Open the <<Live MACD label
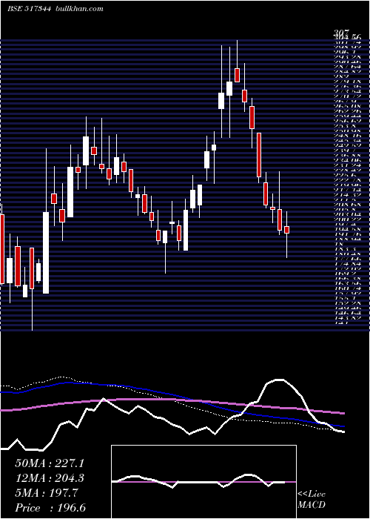The height and width of the screenshot is (519, 370). (312, 500)
